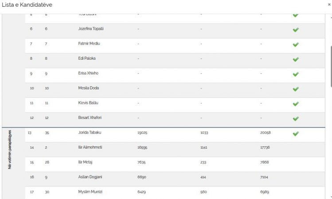Screen dimensions: 332x199
Task: Click green checkmark beside Erisa Xhixho
Action: (296, 74)
